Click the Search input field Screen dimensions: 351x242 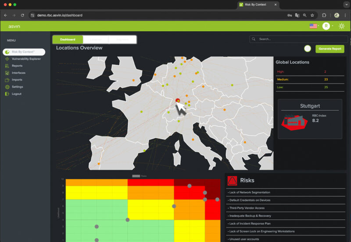point(298,39)
